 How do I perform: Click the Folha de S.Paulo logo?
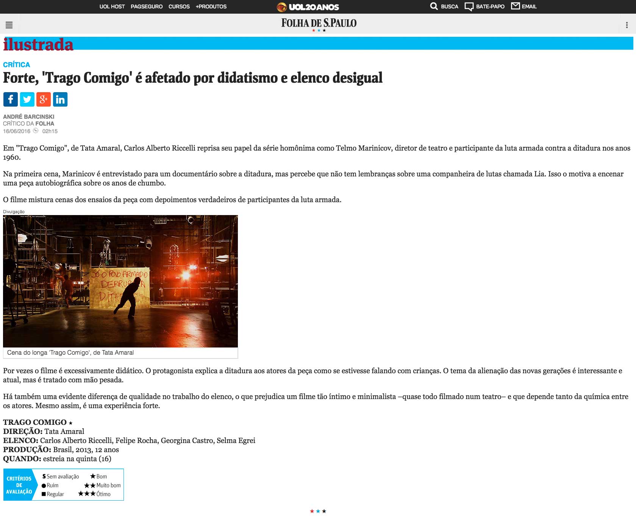pos(319,24)
